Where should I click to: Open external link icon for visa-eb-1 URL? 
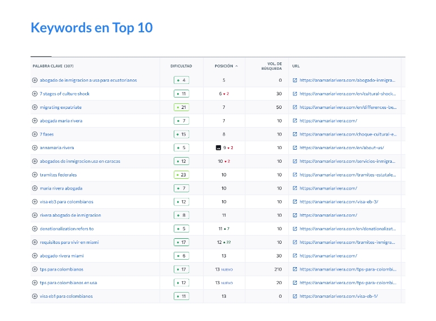tap(295, 296)
